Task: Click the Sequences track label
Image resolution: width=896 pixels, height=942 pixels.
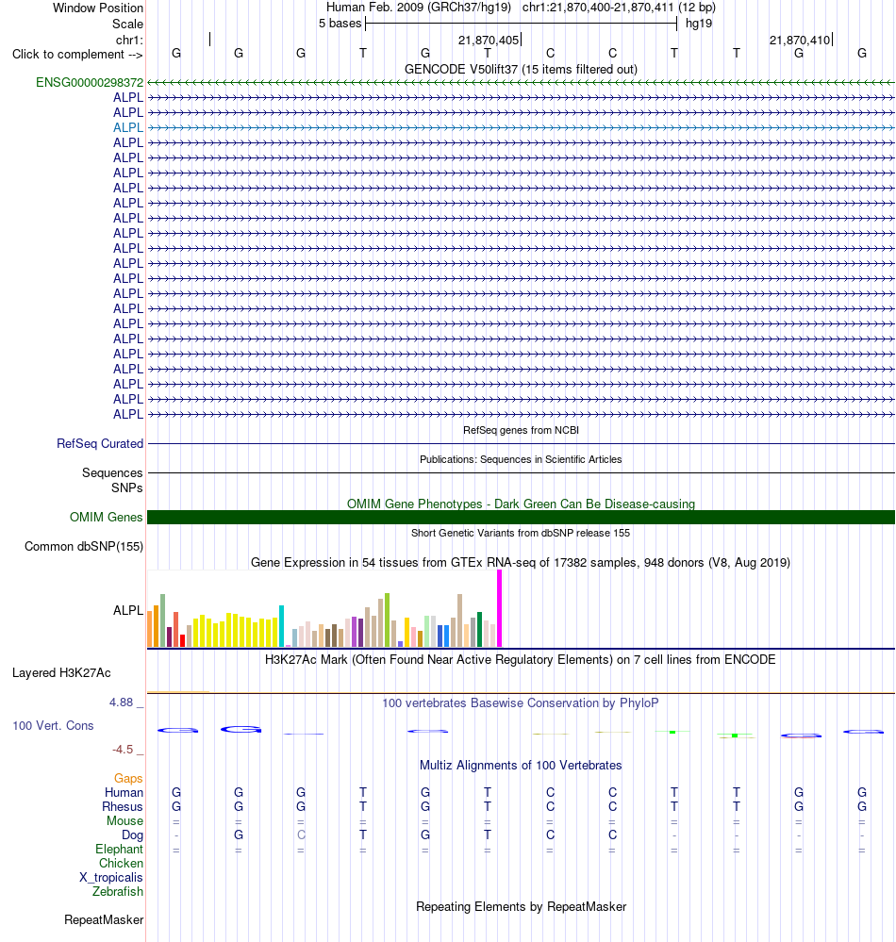Action: [x=112, y=472]
